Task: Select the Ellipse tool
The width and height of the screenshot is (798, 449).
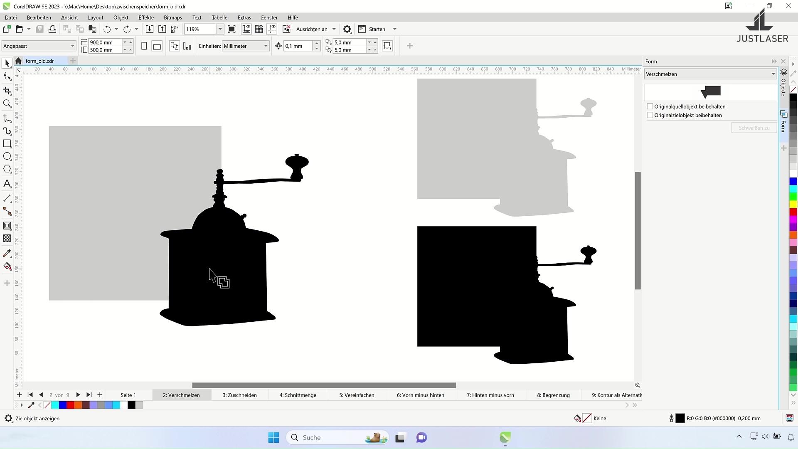Action: tap(7, 156)
